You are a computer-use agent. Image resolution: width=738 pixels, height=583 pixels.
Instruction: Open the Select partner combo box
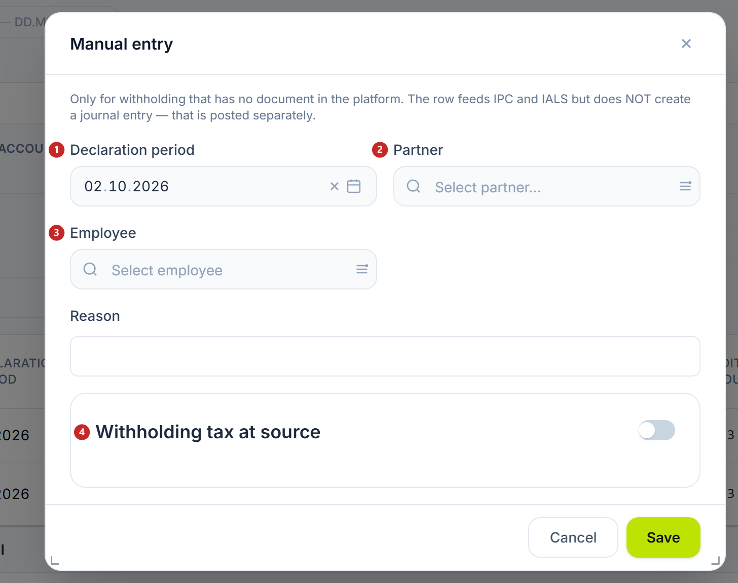point(547,186)
